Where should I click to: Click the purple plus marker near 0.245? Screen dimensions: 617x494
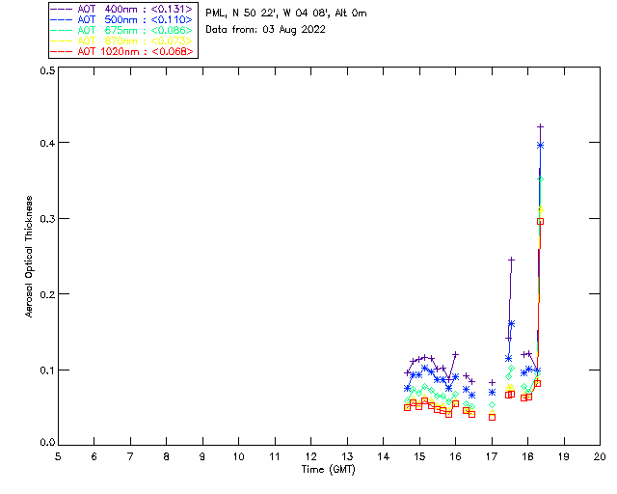tap(511, 260)
